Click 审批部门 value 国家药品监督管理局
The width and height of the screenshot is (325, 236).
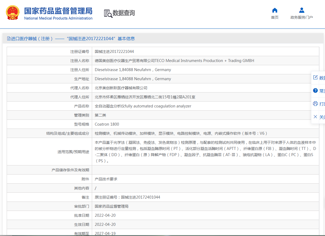coord(112,206)
